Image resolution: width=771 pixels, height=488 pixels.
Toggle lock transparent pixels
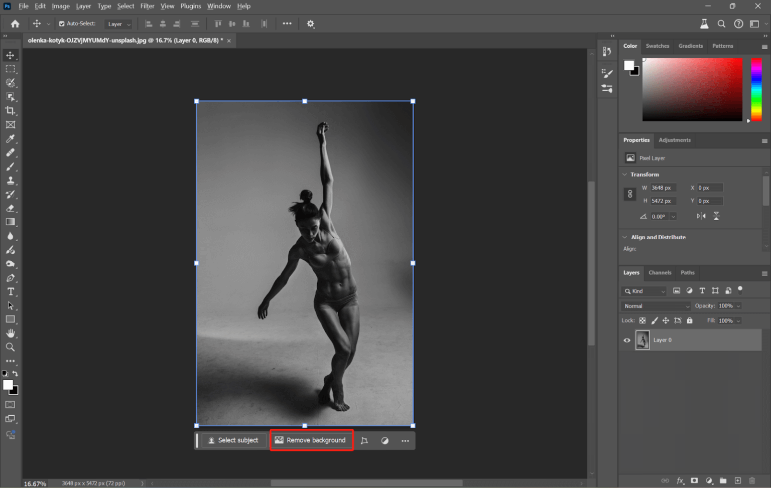coord(642,320)
